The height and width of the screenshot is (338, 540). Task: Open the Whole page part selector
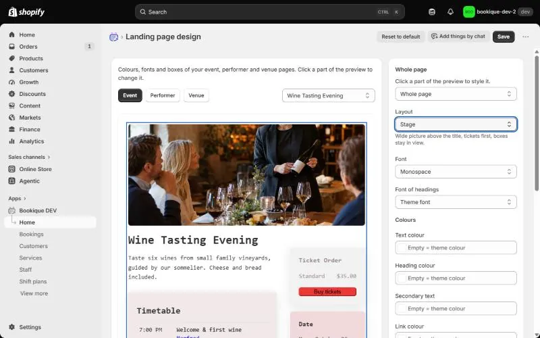(456, 94)
